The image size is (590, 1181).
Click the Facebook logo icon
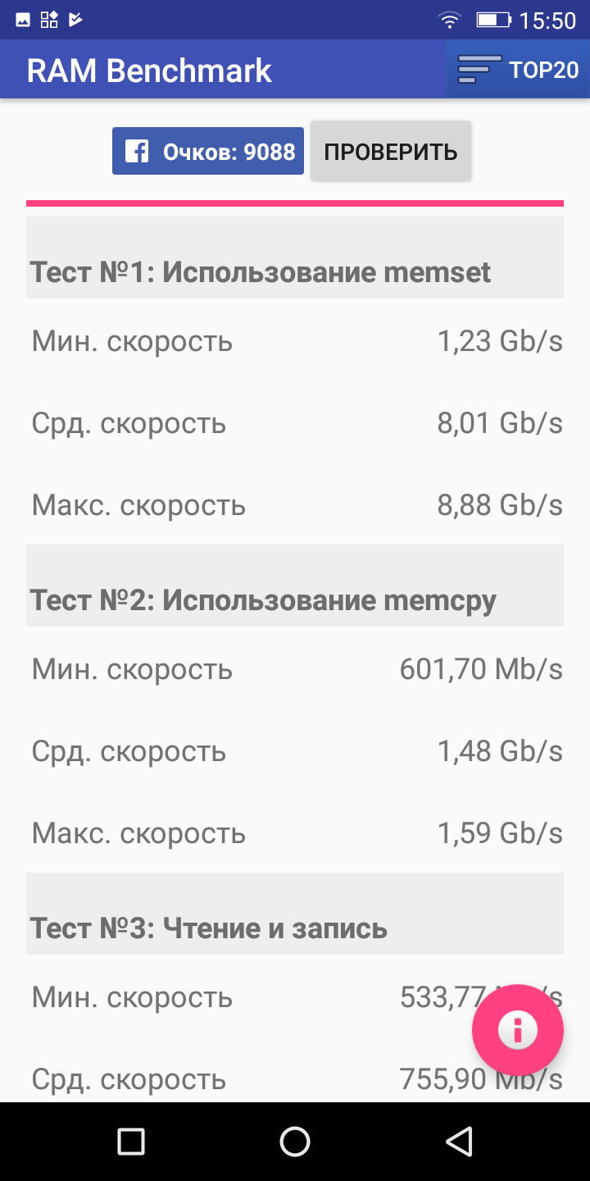coord(137,151)
